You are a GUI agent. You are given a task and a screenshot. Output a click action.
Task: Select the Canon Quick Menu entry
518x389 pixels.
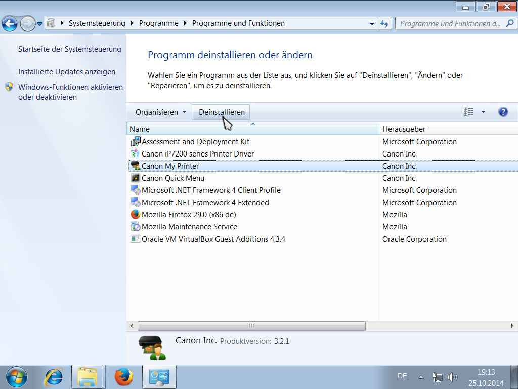click(173, 178)
